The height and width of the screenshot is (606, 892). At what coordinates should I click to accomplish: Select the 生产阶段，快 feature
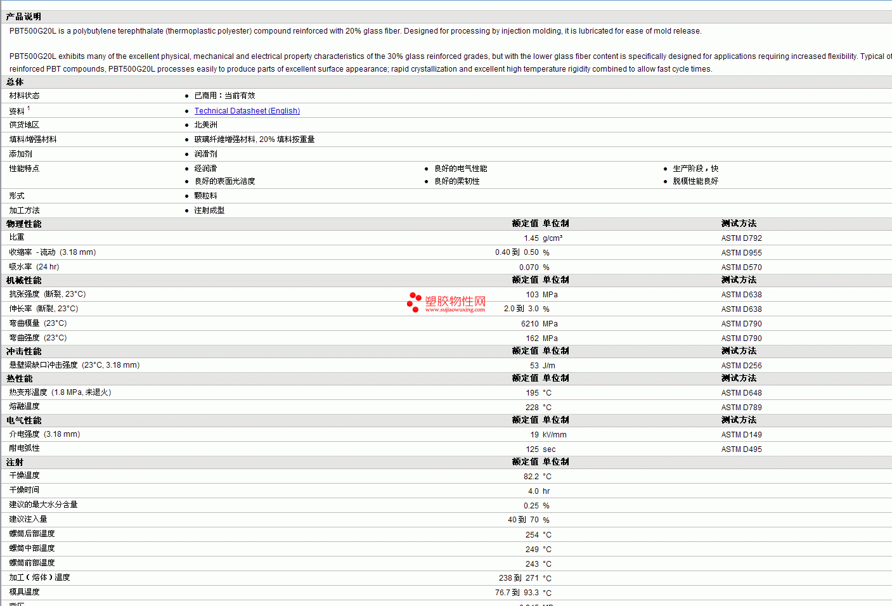(695, 169)
